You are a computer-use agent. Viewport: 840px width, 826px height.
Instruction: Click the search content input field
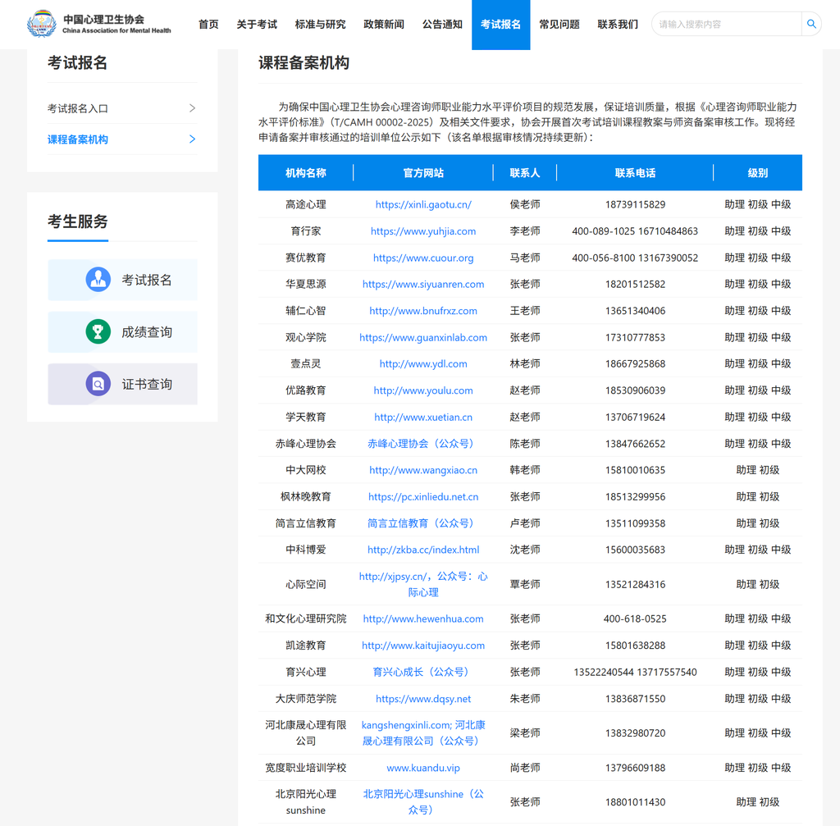pos(727,24)
